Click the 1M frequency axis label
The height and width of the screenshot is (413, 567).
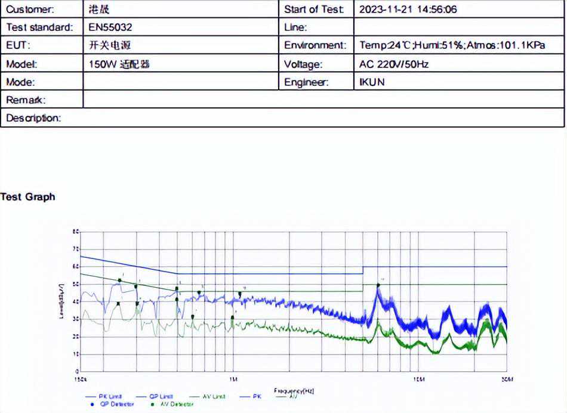pos(233,379)
